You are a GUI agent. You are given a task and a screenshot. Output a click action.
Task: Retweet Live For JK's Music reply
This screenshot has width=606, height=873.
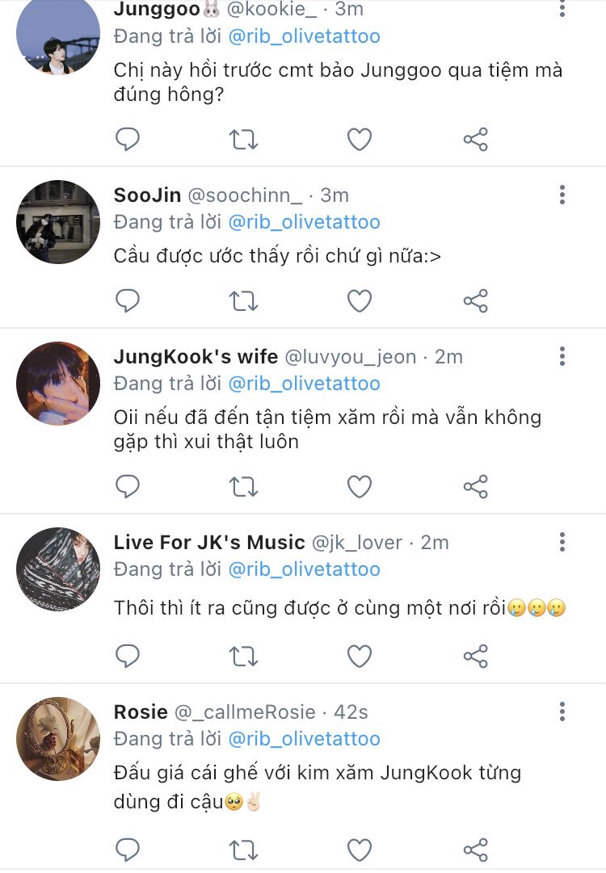pyautogui.click(x=243, y=656)
